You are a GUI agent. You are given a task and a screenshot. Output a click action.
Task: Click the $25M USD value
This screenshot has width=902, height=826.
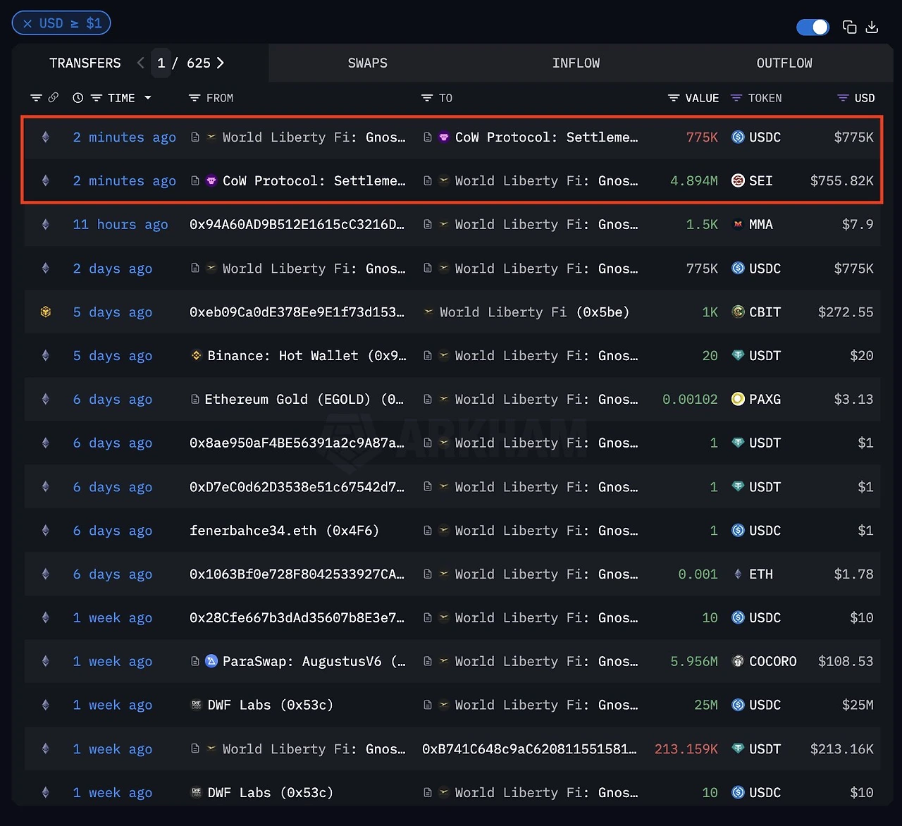point(858,705)
